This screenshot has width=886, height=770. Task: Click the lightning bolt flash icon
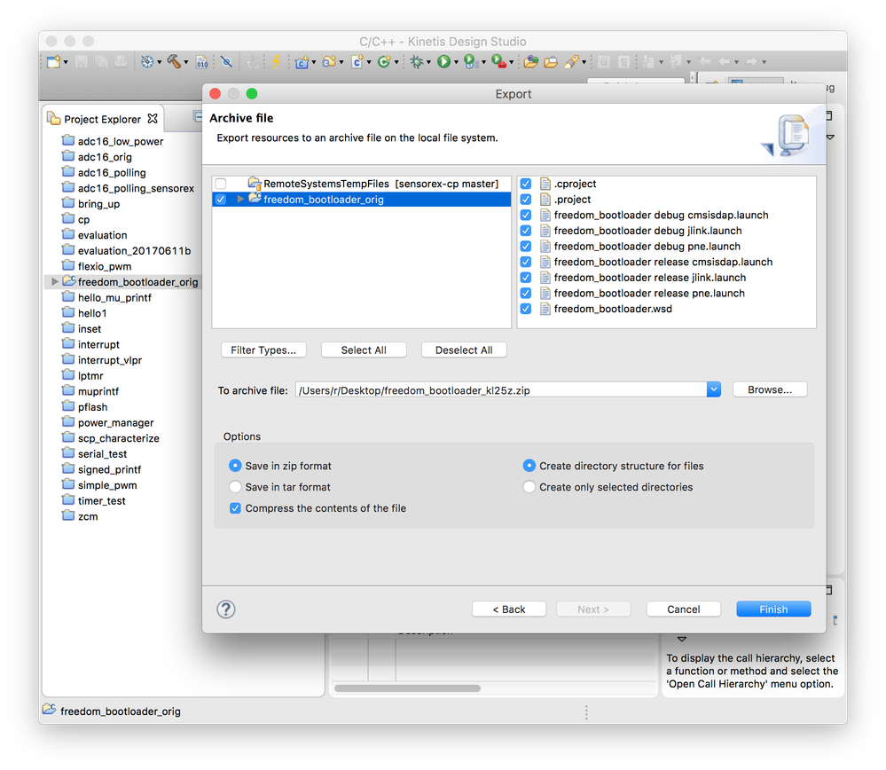coord(277,61)
